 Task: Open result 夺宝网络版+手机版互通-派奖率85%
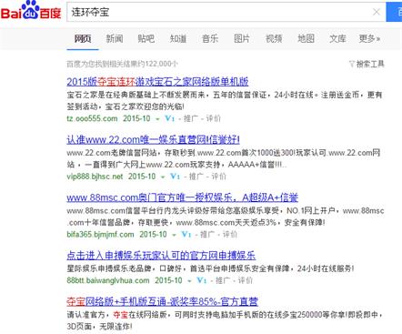point(162,301)
